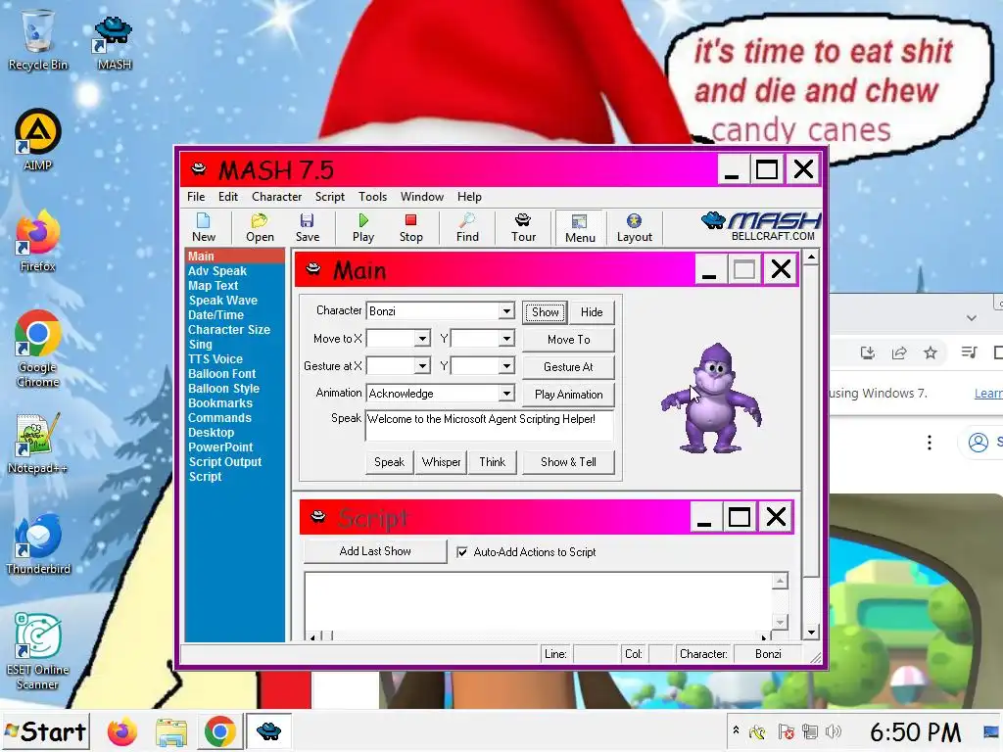
Task: Launch the Tour toolbar item
Action: click(x=523, y=227)
